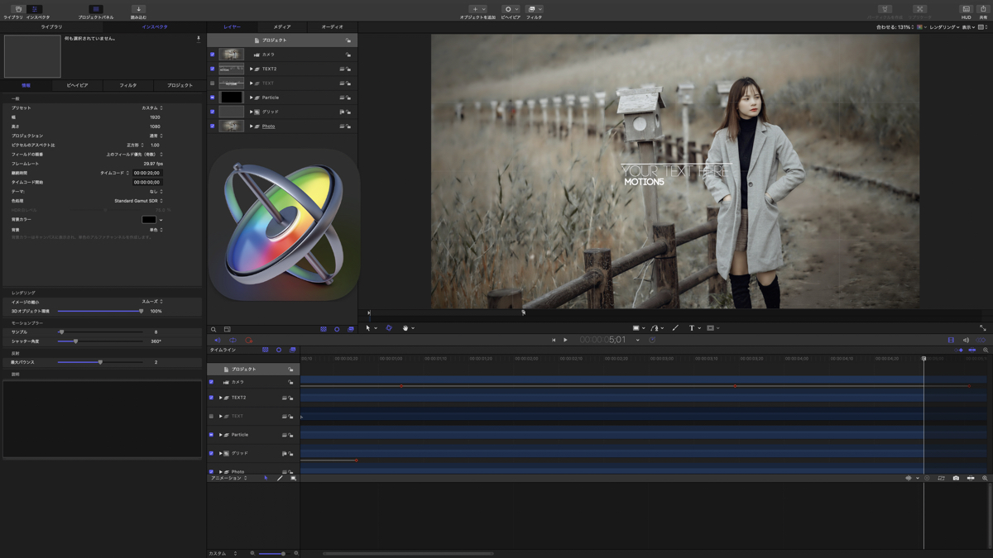Image resolution: width=993 pixels, height=558 pixels.
Task: Select the Bezier pen tool
Action: tap(655, 328)
